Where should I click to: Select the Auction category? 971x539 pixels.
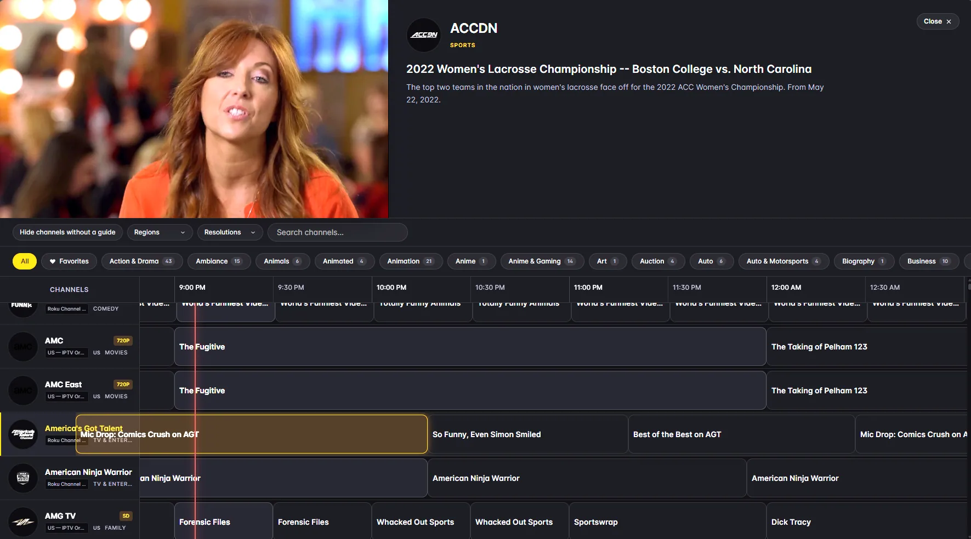[x=658, y=261]
